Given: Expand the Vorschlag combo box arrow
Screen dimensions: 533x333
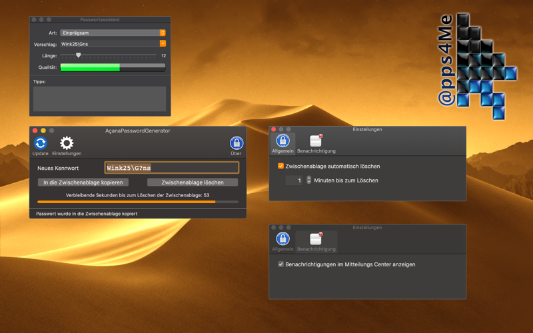Looking at the screenshot, I should (x=163, y=43).
